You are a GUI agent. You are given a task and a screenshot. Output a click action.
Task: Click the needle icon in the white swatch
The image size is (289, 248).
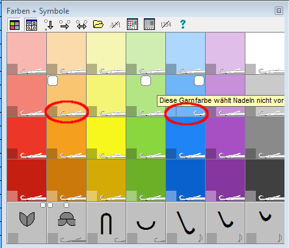271,70
